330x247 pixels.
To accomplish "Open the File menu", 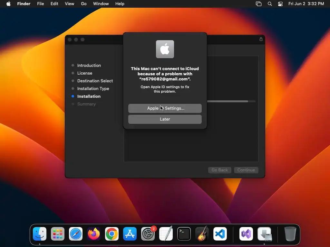I will (40, 4).
